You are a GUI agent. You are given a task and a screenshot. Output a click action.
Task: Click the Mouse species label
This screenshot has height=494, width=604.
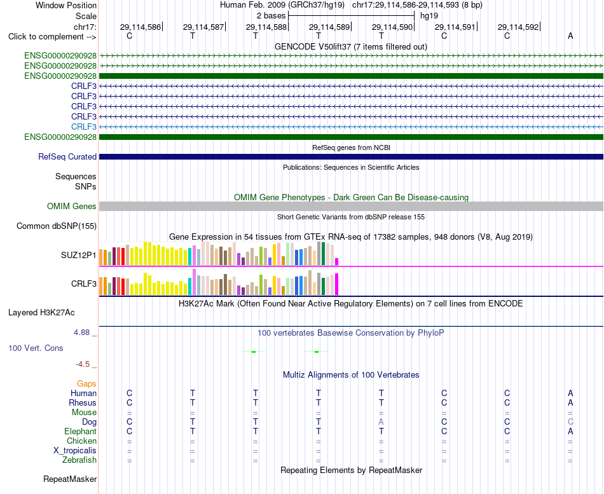(x=84, y=413)
